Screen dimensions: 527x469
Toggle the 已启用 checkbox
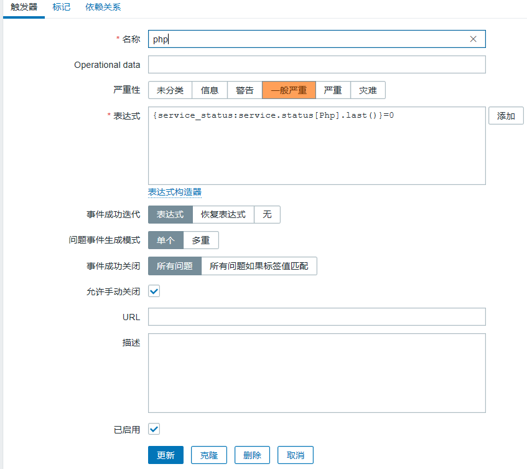coord(154,429)
